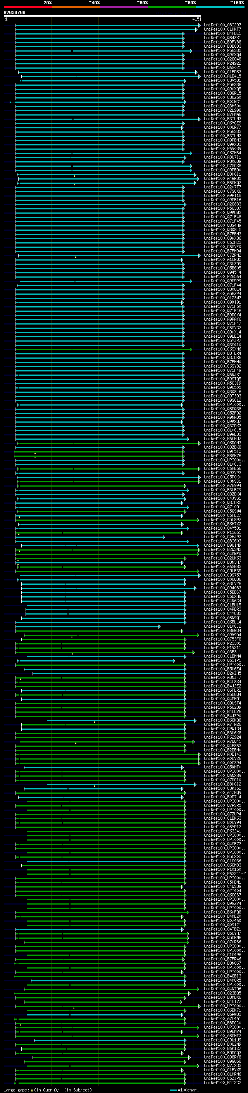This screenshot has height=1093, width=248.
Task: Select hit label UniRef100_Q10CJ2
Action: click(222, 626)
